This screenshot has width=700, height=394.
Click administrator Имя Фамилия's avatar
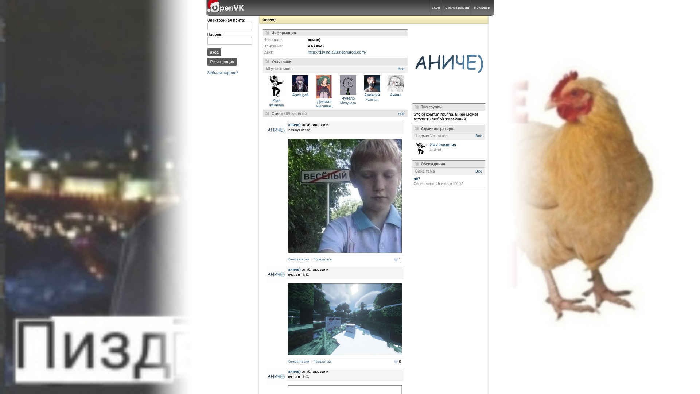tap(421, 148)
